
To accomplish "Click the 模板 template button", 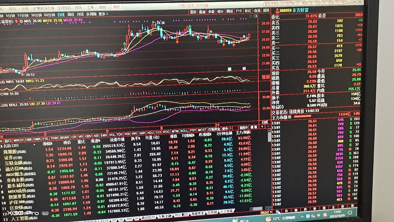I will (254, 127).
